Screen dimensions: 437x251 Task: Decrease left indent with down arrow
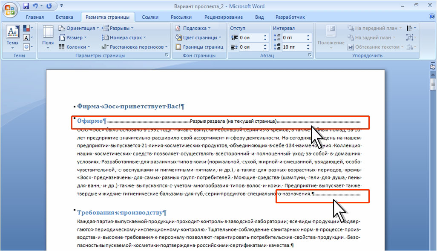coord(265,39)
